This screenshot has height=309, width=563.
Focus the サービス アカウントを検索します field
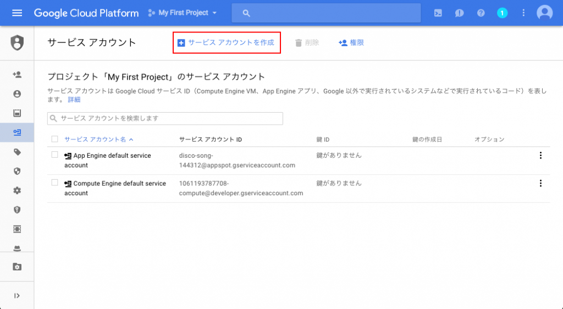coord(165,118)
